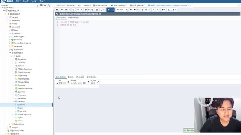Switch to the Query History tab

(x=73, y=18)
